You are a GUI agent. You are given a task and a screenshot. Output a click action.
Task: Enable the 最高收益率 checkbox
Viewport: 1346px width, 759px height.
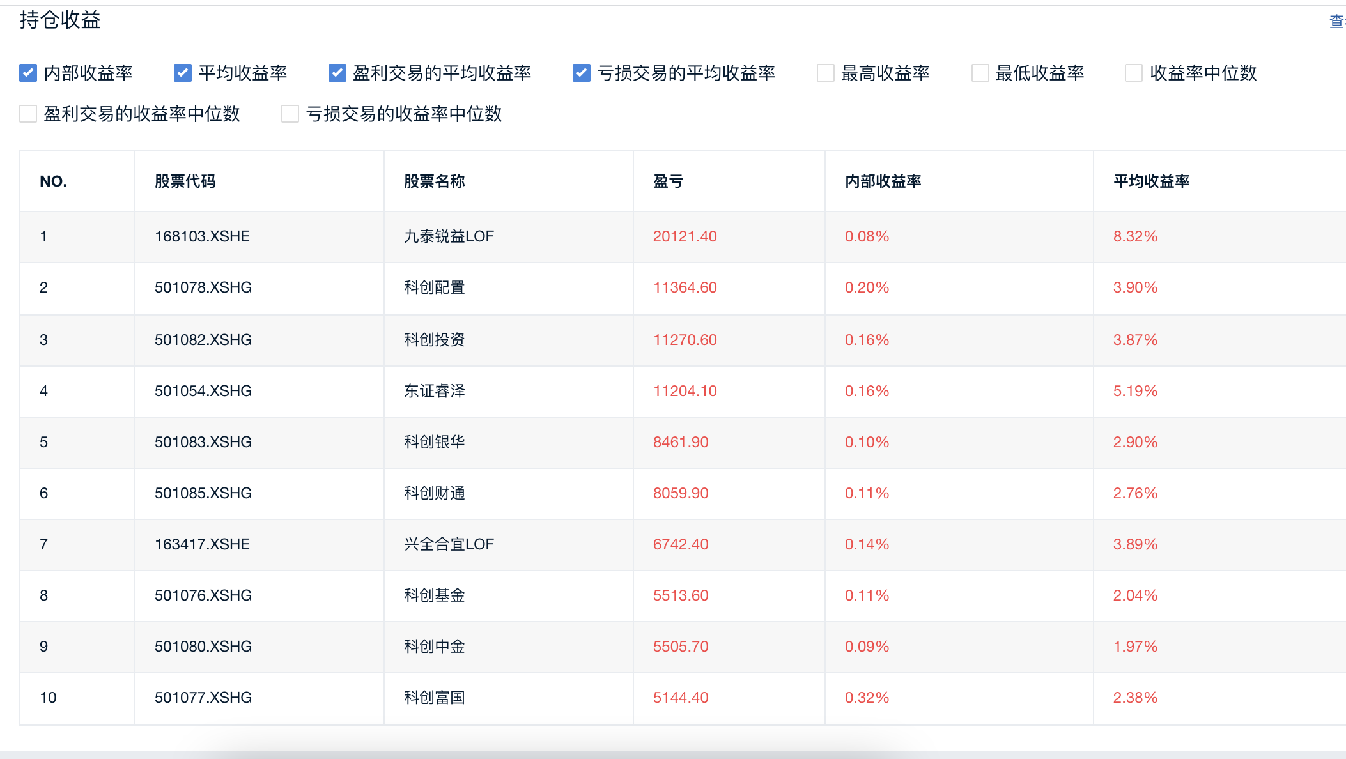coord(826,73)
